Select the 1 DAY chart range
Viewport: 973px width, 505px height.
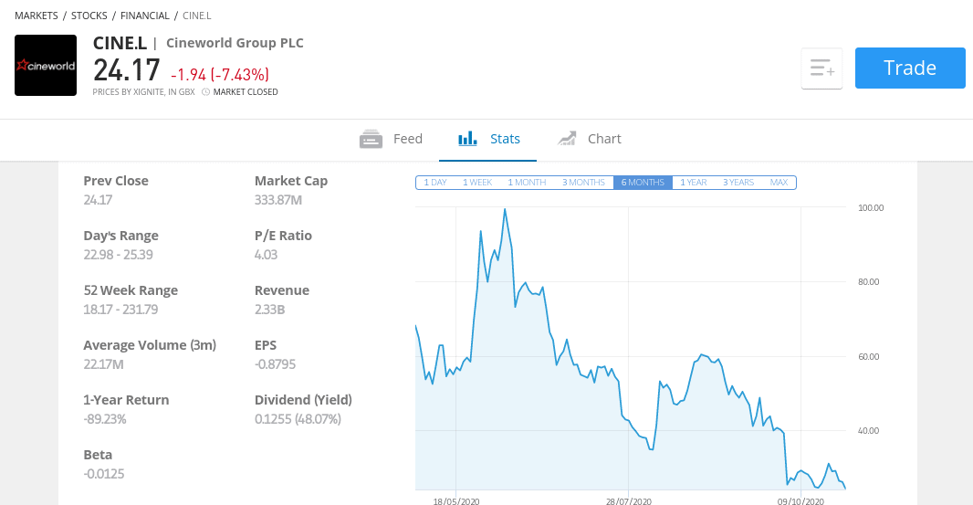pyautogui.click(x=435, y=183)
